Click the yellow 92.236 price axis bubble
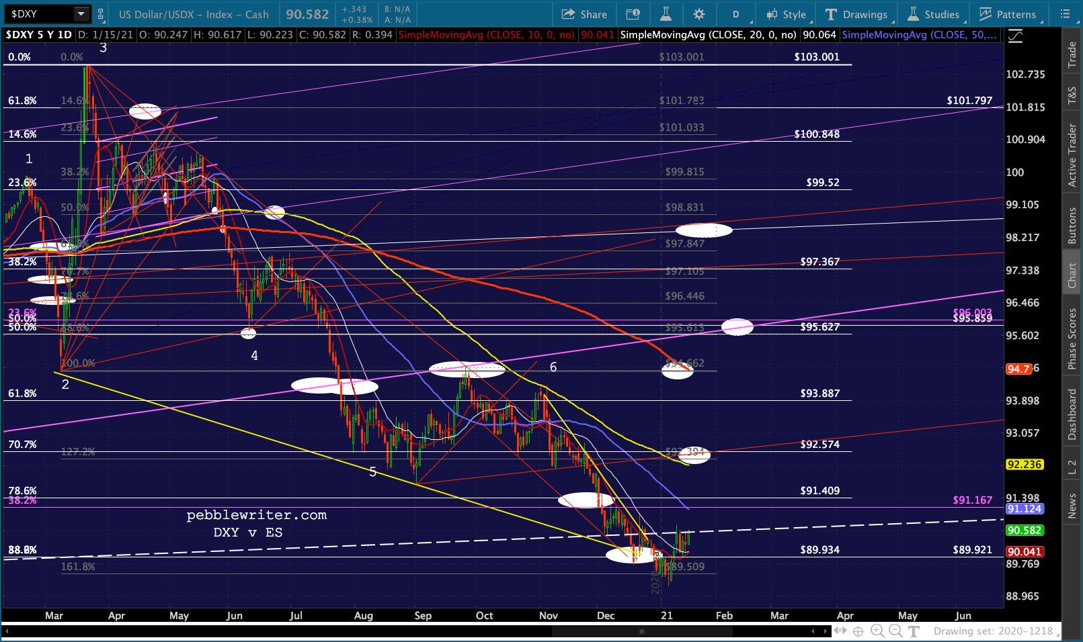Image resolution: width=1083 pixels, height=642 pixels. point(1025,465)
